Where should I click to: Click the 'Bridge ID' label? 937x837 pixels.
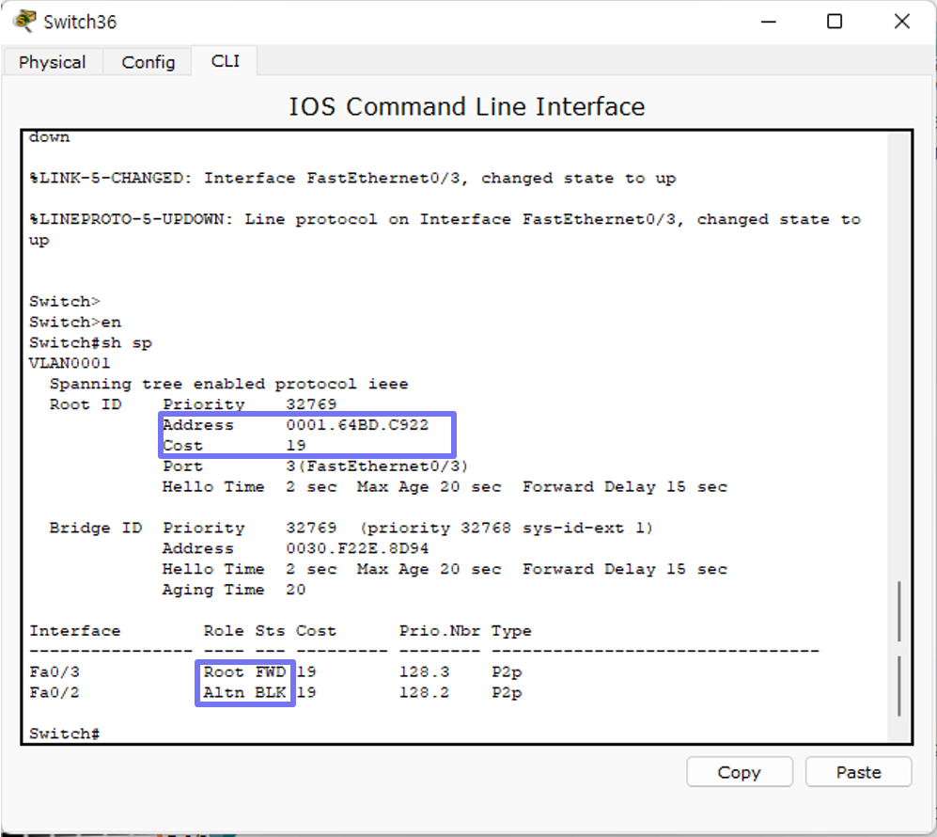pos(96,528)
